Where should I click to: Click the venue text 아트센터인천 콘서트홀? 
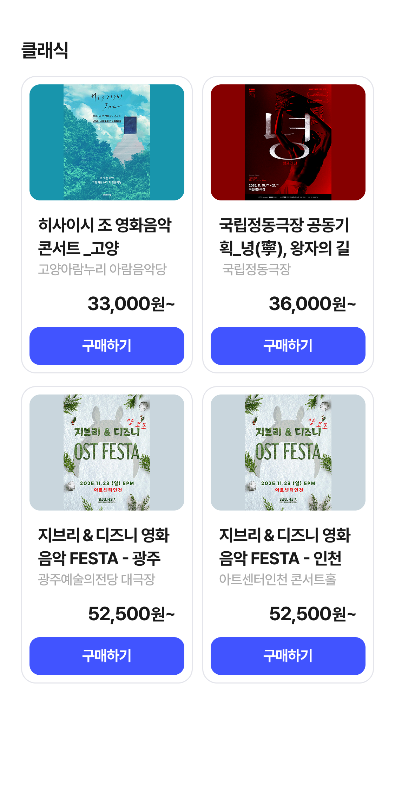click(278, 579)
